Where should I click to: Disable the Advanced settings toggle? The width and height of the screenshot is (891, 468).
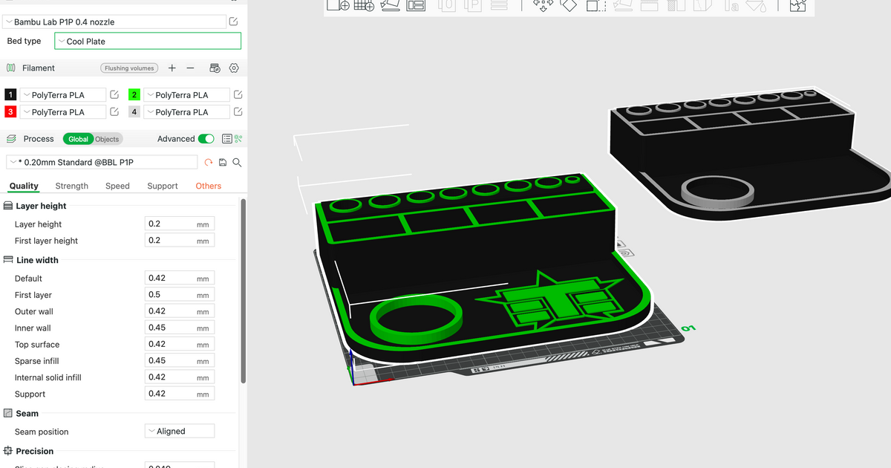(206, 139)
